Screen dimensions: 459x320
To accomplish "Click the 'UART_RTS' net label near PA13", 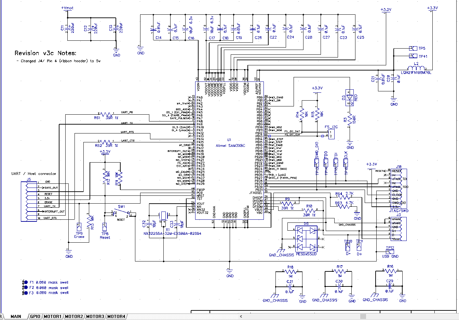I will pos(127,132).
